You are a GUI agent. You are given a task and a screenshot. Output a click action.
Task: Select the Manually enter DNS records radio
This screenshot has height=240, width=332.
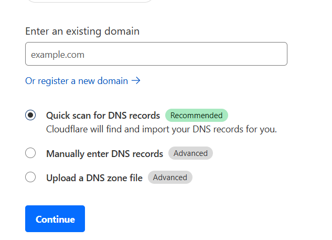[30, 153]
